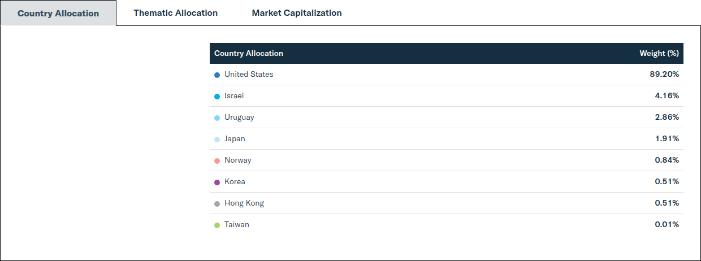
Task: Switch to the Thematic Allocation tab
Action: coord(175,12)
